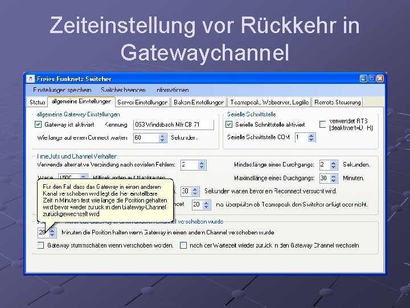Adjust the alternative Verbindung Fehler count spinner

202,165
